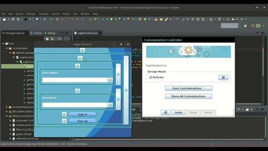Click the New file toolbar icon
Screen dimensions: 268x151
pos(4,19)
